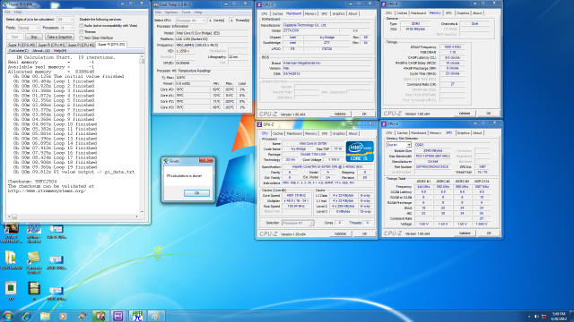Viewport: 574px width, 322px height.
Task: Click the purple CPU-Z taskbar button
Action: [118, 316]
